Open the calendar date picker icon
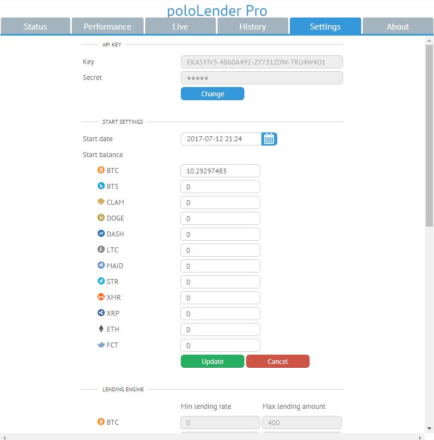 (269, 139)
